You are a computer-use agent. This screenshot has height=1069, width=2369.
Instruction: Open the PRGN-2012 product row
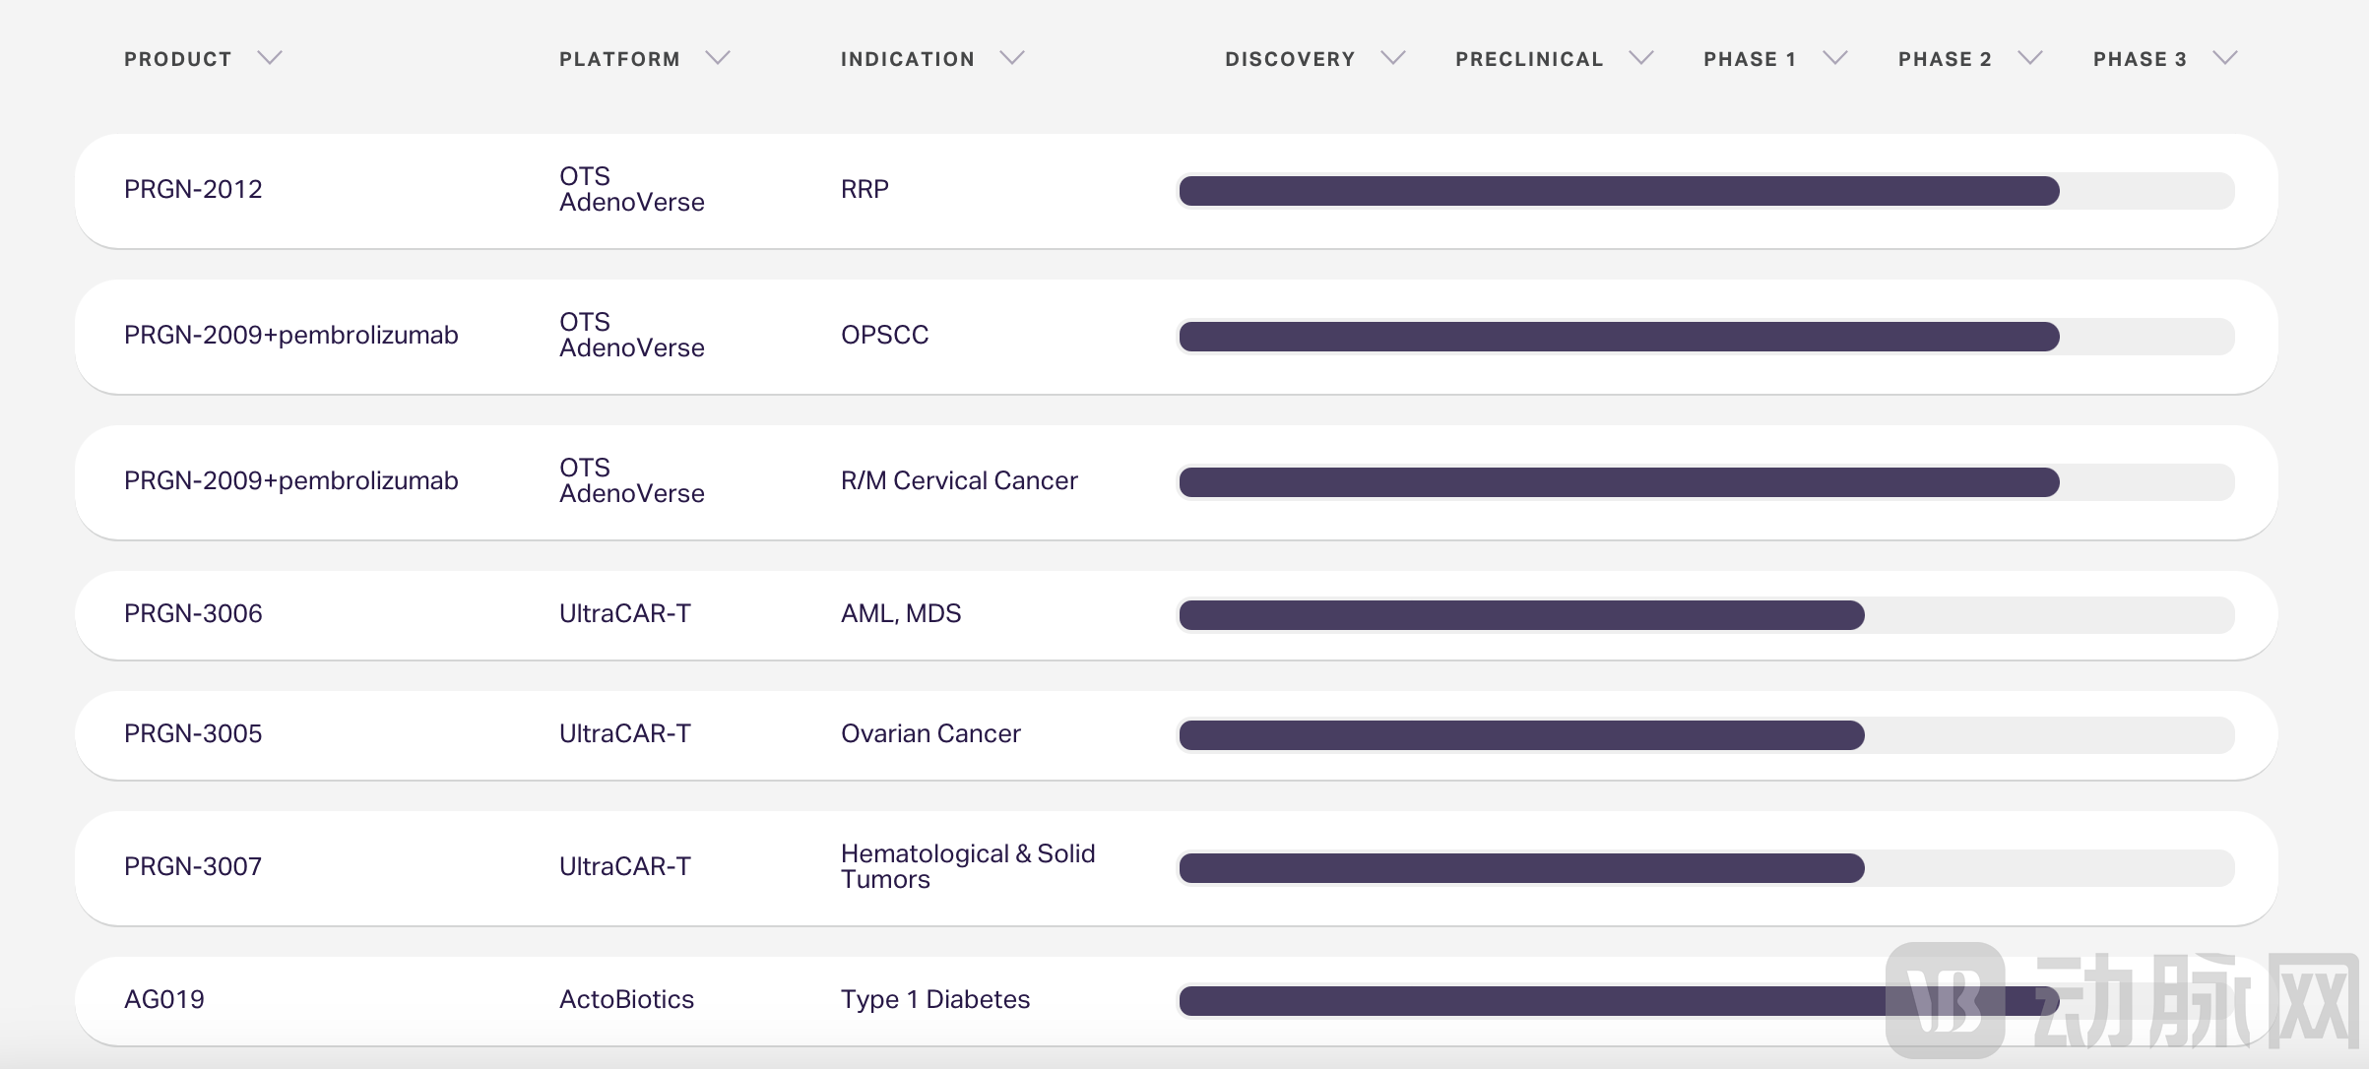193,189
